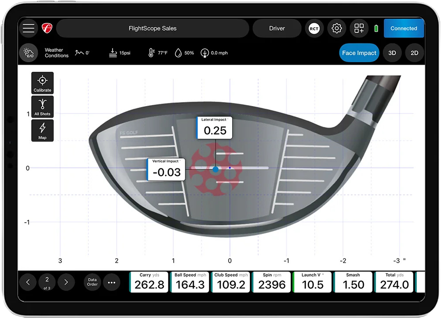Open the 2 of 3 shot counter
The width and height of the screenshot is (441, 318).
[x=47, y=282]
